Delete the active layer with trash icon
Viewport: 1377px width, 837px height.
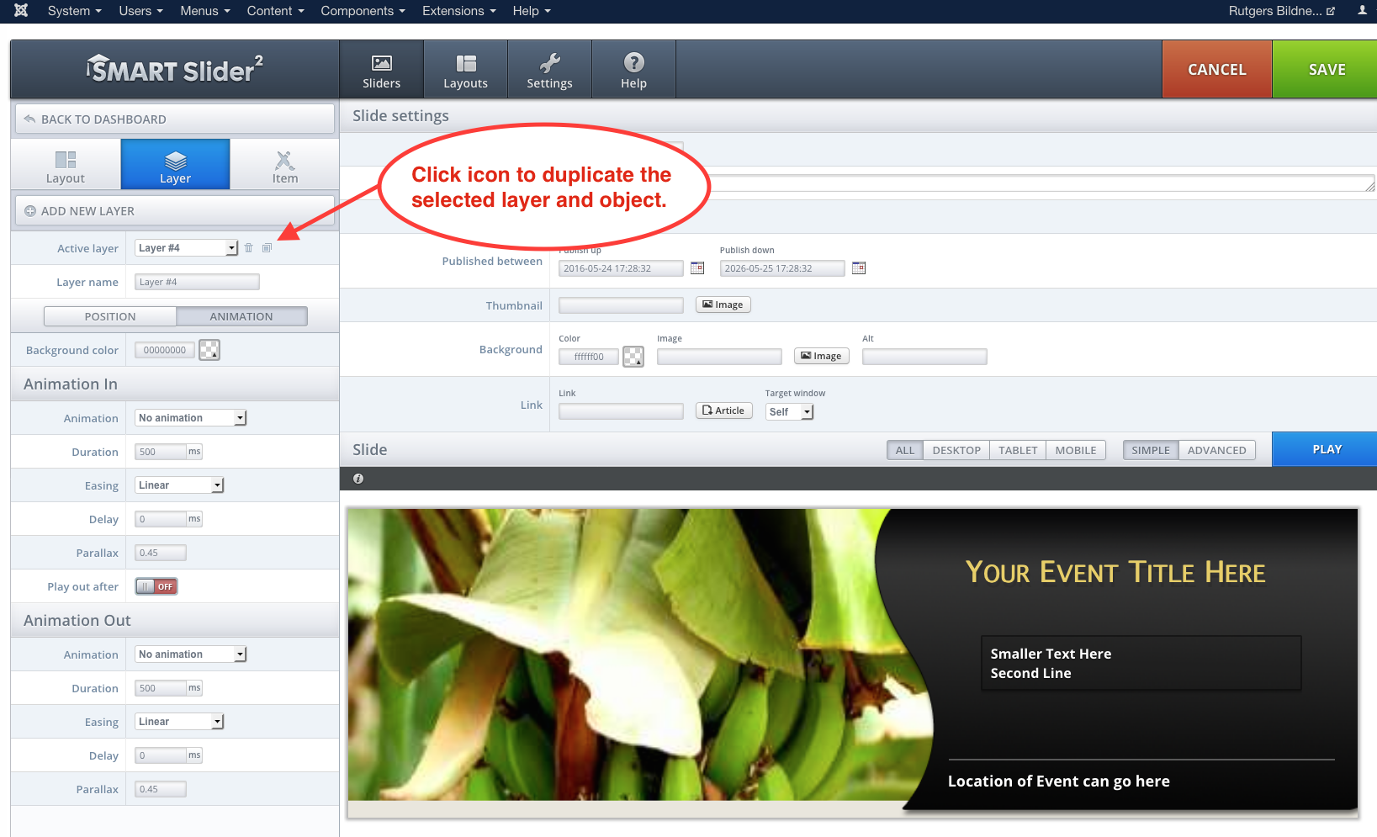point(249,248)
